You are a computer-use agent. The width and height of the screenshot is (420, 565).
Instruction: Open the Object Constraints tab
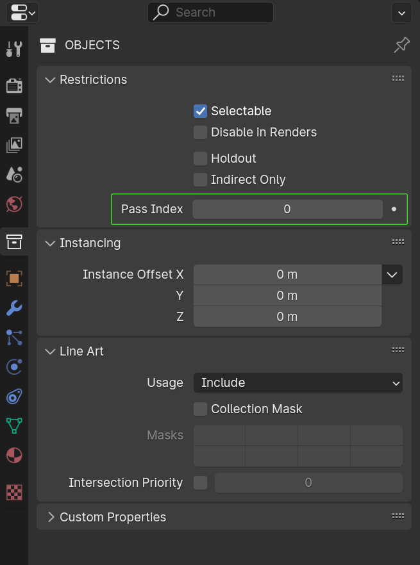click(x=15, y=397)
